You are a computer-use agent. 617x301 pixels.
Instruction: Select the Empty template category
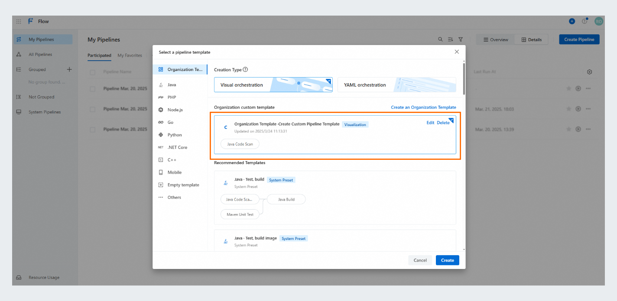point(180,185)
